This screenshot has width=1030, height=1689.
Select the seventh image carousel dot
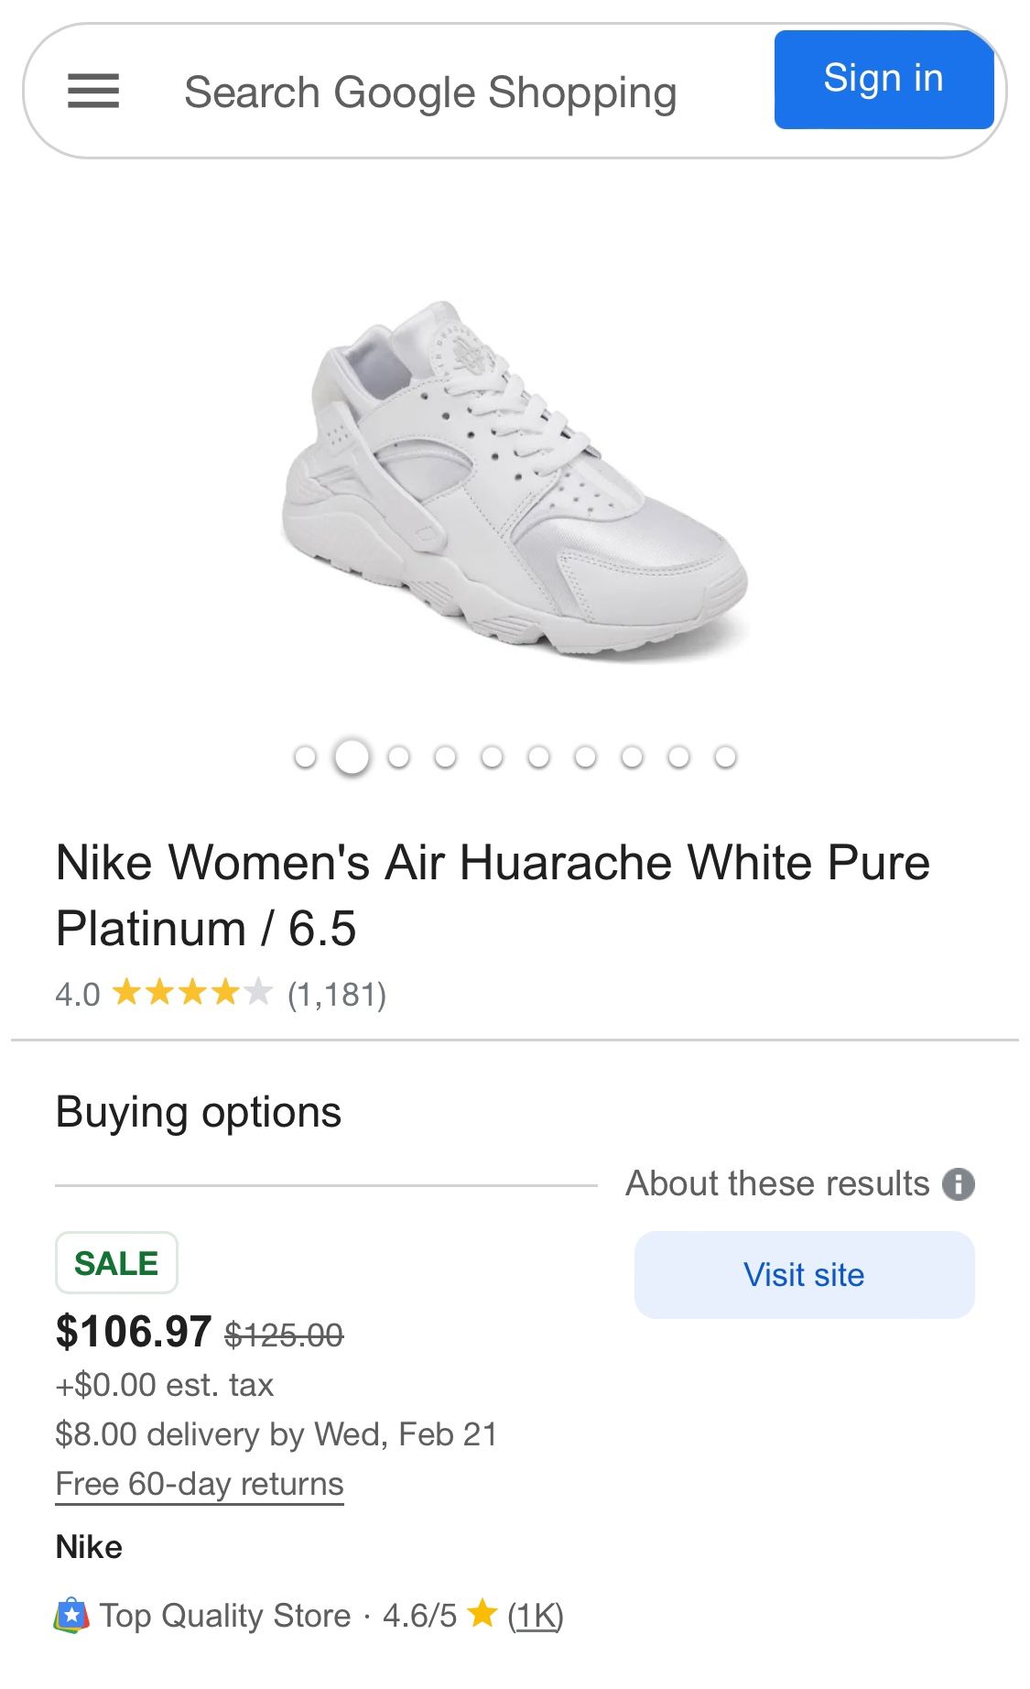point(585,757)
